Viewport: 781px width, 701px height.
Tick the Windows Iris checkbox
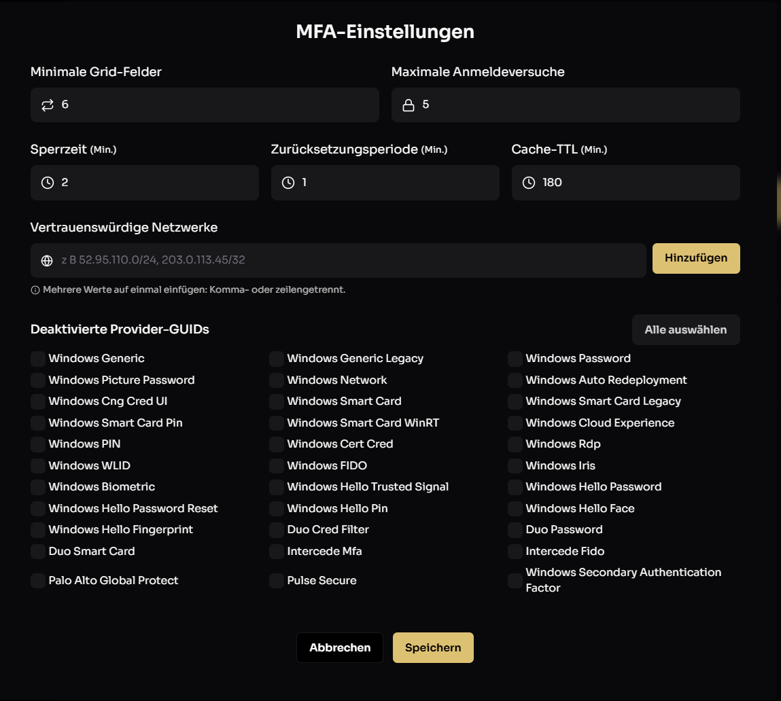[515, 465]
